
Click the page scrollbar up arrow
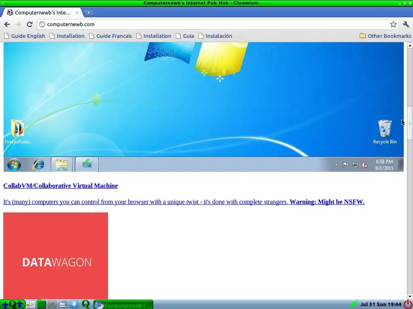pyautogui.click(x=410, y=45)
